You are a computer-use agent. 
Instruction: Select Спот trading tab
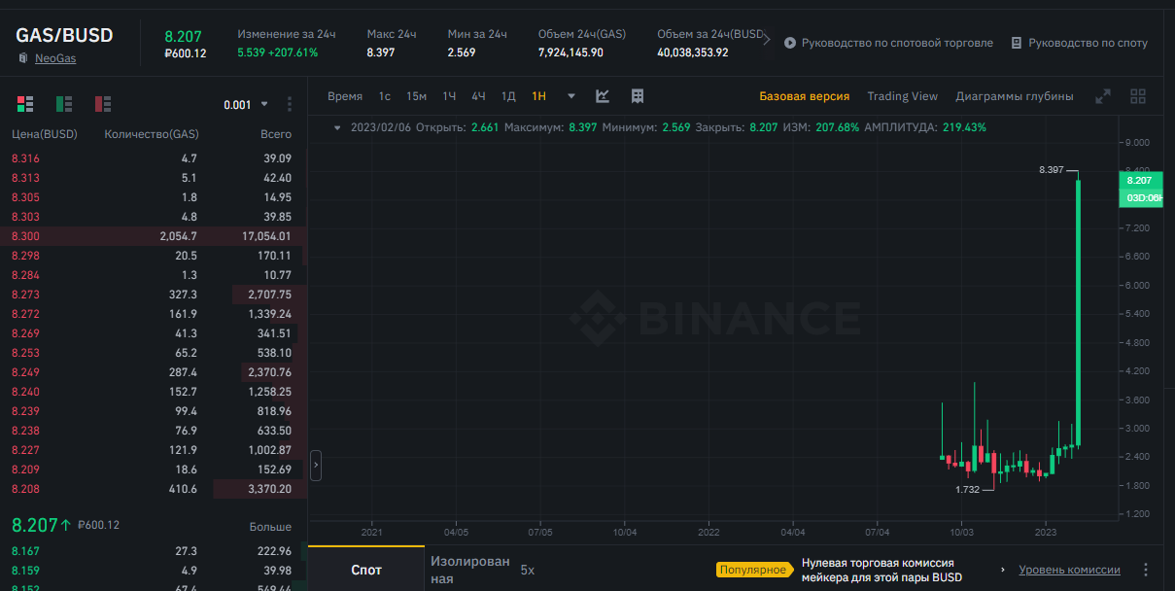[x=366, y=570]
